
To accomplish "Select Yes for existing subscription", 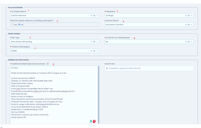I will pos(12,25).
